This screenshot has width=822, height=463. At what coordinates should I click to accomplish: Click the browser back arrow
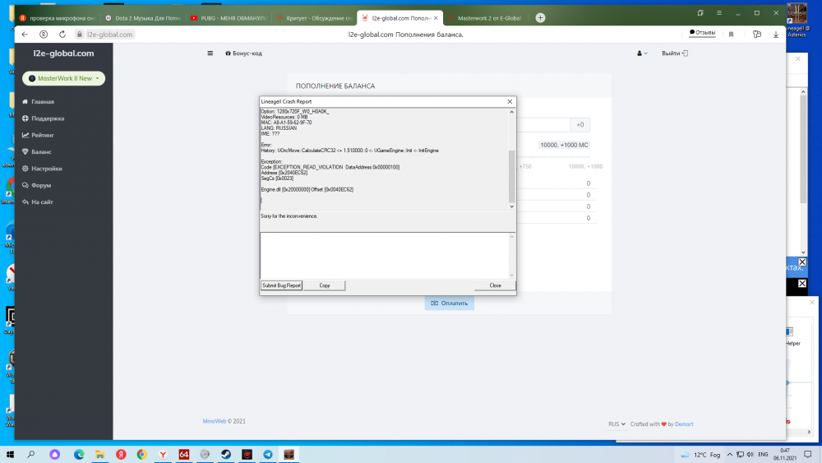(x=25, y=35)
